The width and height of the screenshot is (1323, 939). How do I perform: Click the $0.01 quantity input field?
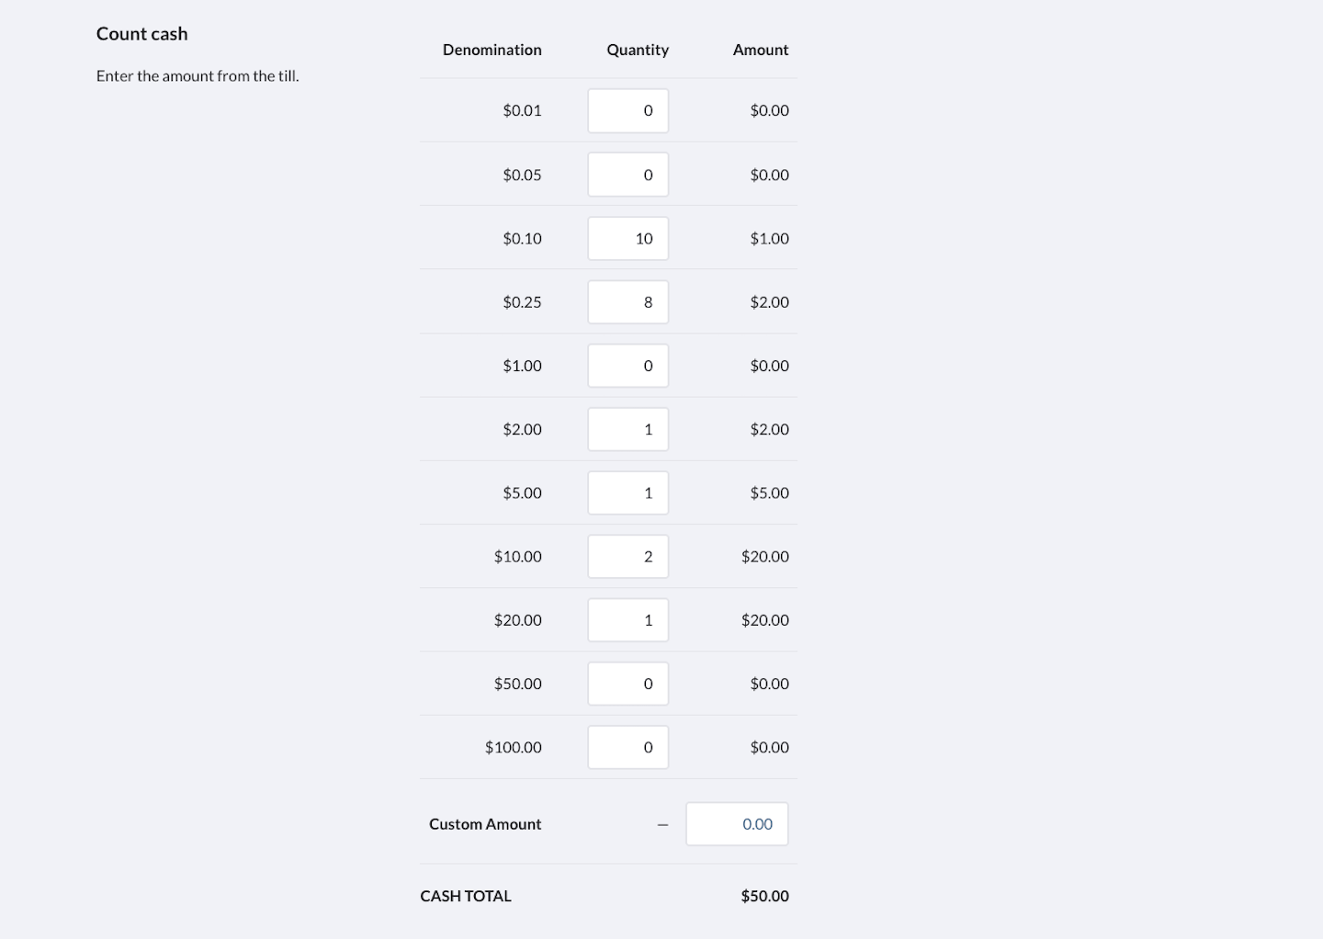(x=628, y=110)
